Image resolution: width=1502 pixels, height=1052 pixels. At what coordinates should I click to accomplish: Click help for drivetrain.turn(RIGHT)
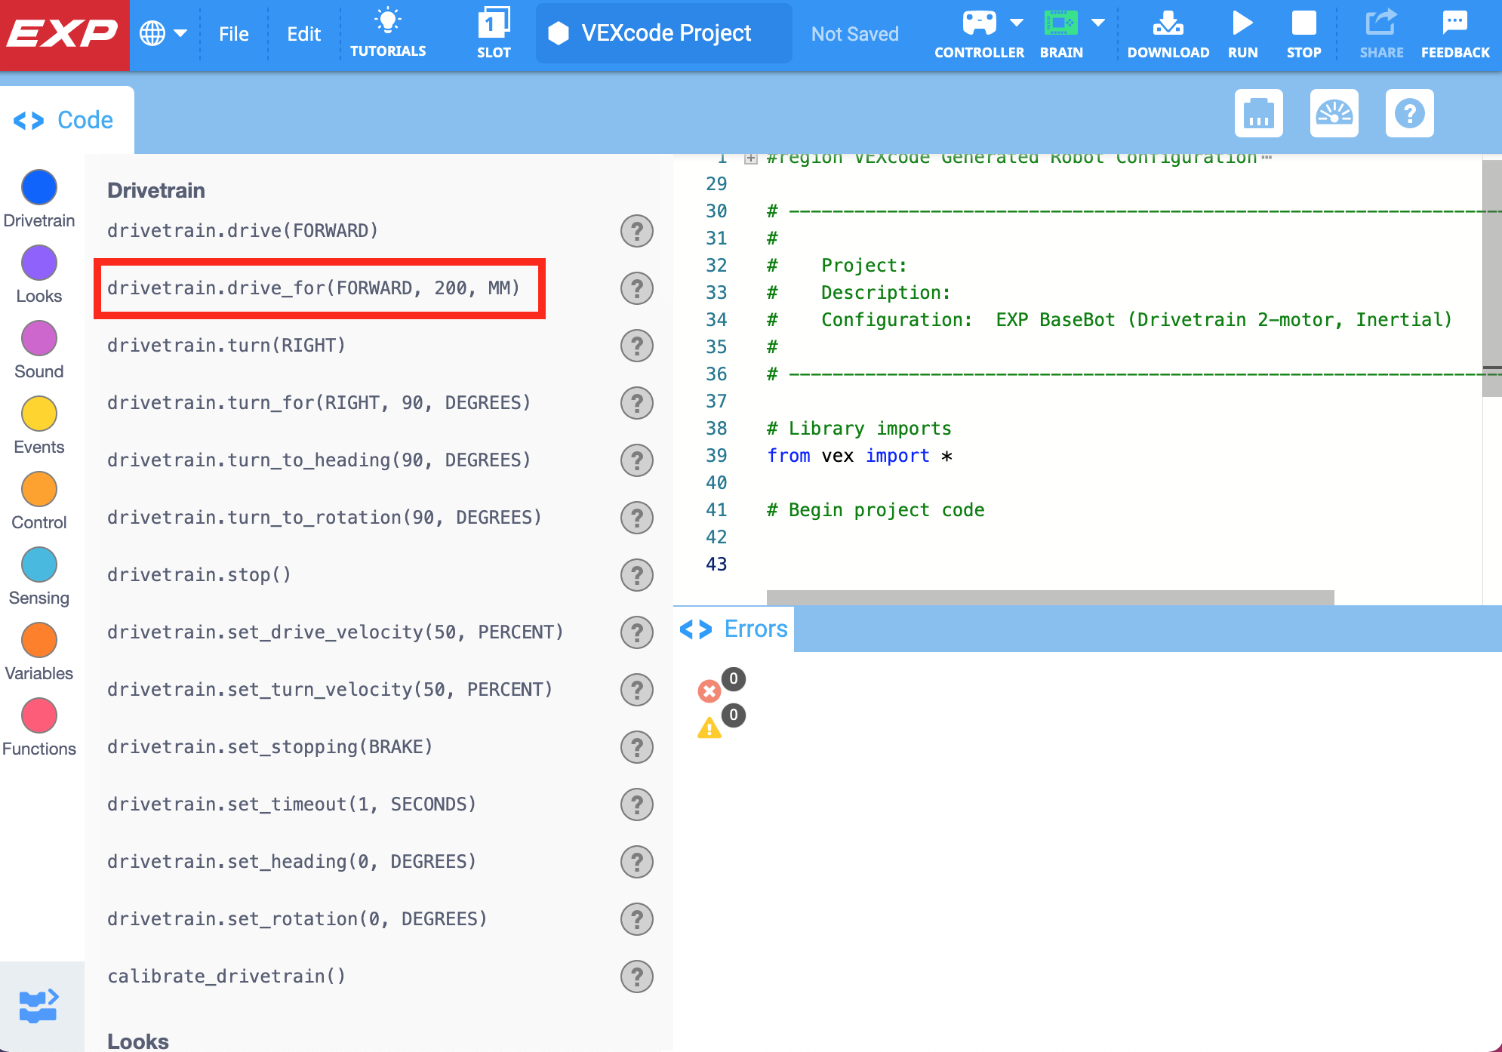tap(636, 346)
